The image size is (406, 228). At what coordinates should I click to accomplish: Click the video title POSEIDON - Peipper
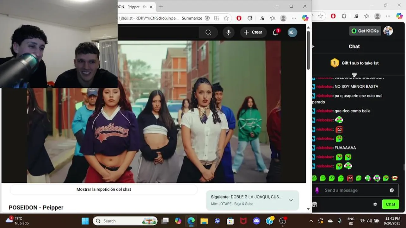tap(36, 208)
